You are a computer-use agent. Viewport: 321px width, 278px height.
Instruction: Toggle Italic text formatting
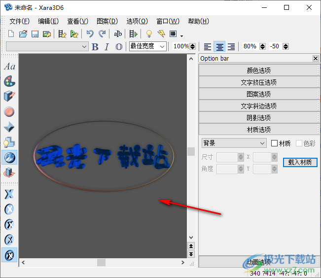(107, 47)
